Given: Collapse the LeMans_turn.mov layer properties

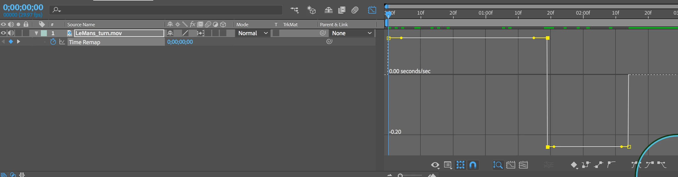Looking at the screenshot, I should point(36,33).
